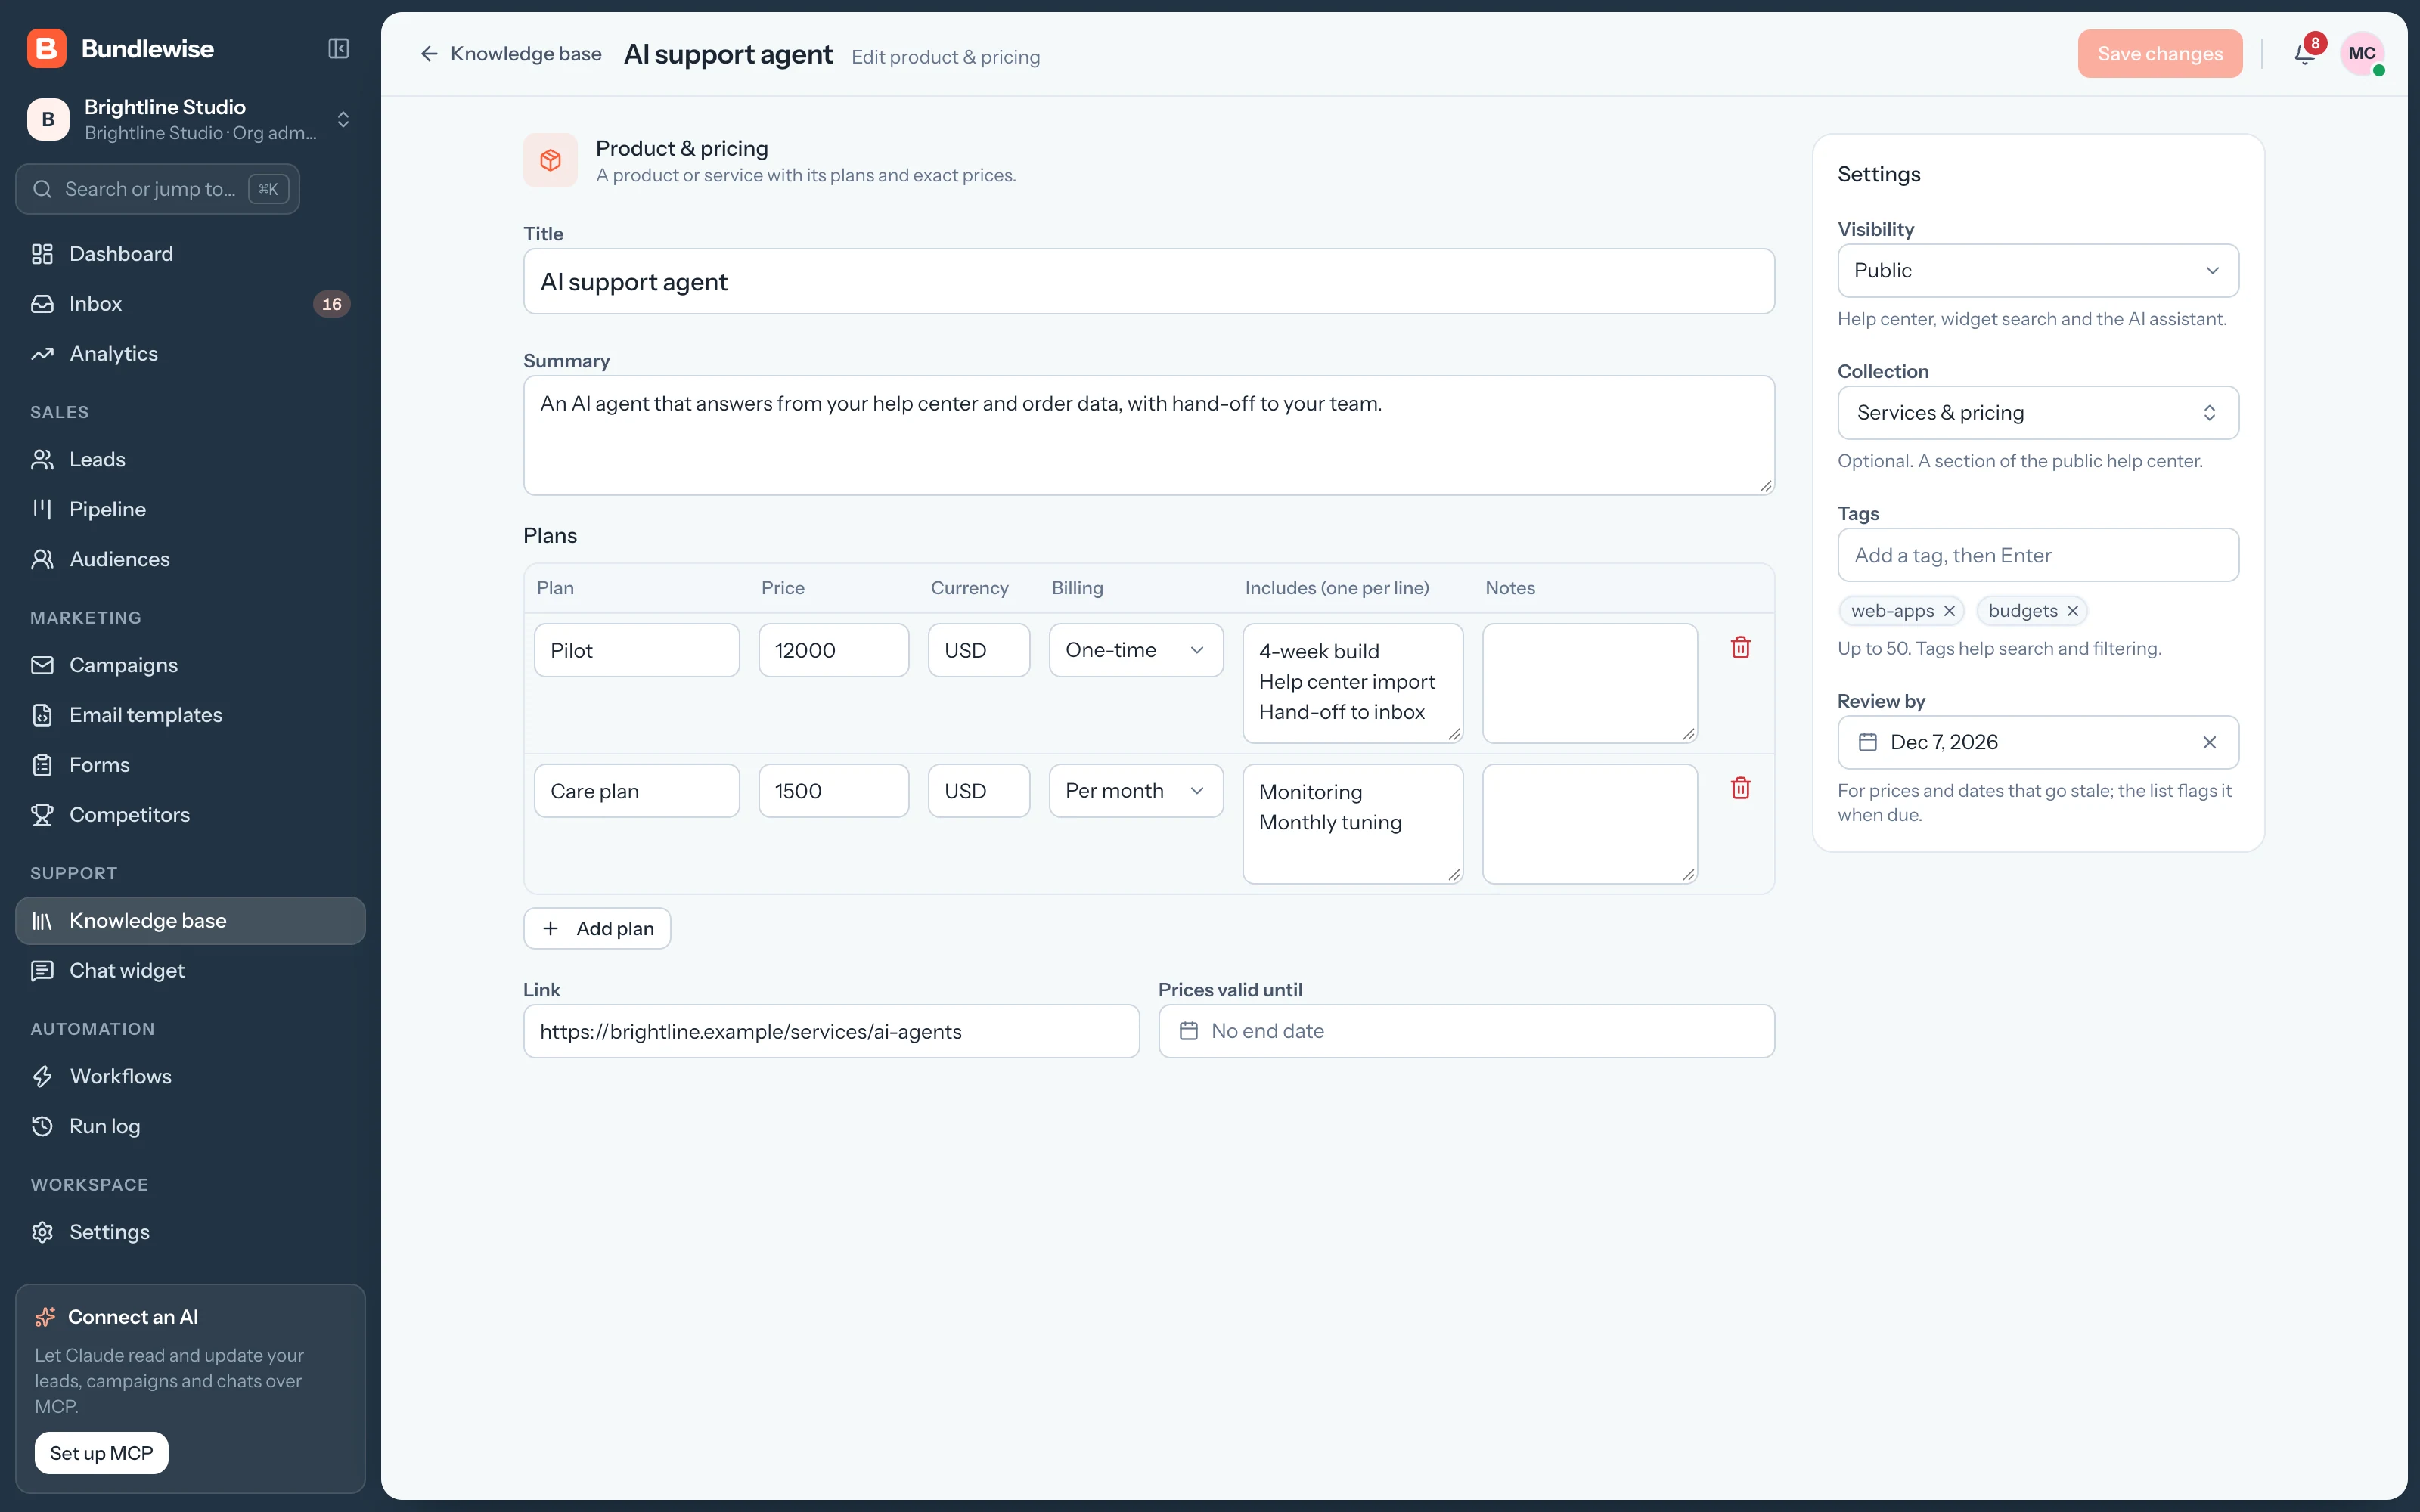Viewport: 2420px width, 1512px height.
Task: Select Chat widget in sidebar
Action: click(x=190, y=971)
